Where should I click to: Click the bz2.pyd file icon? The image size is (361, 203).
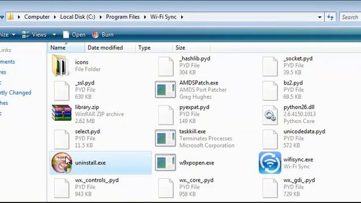270,90
